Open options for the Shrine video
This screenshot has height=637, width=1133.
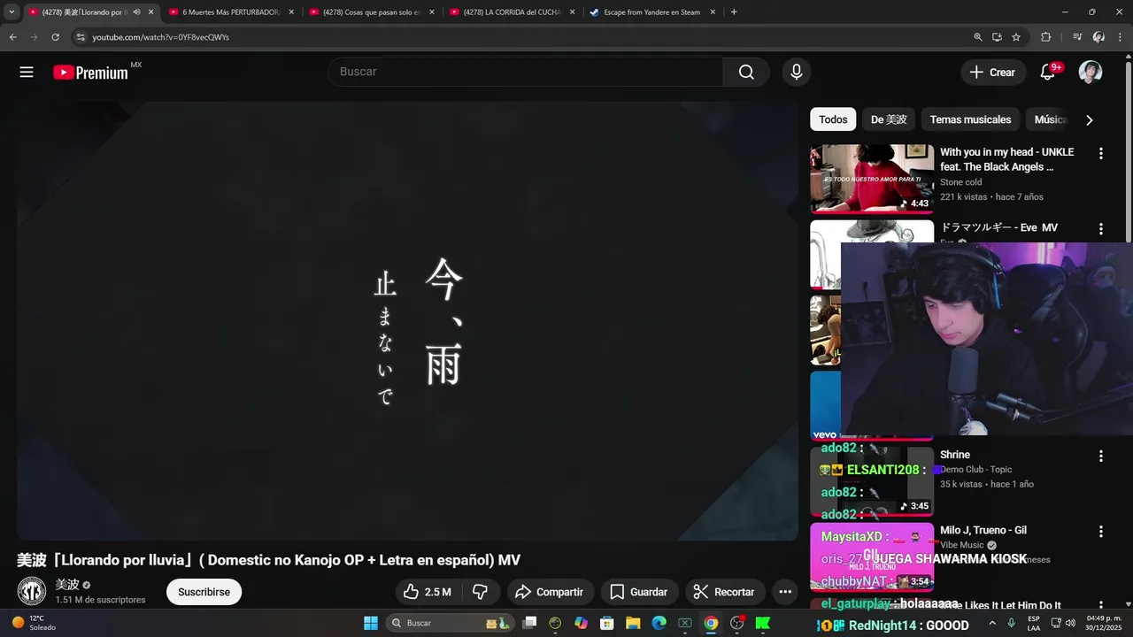click(x=1101, y=456)
